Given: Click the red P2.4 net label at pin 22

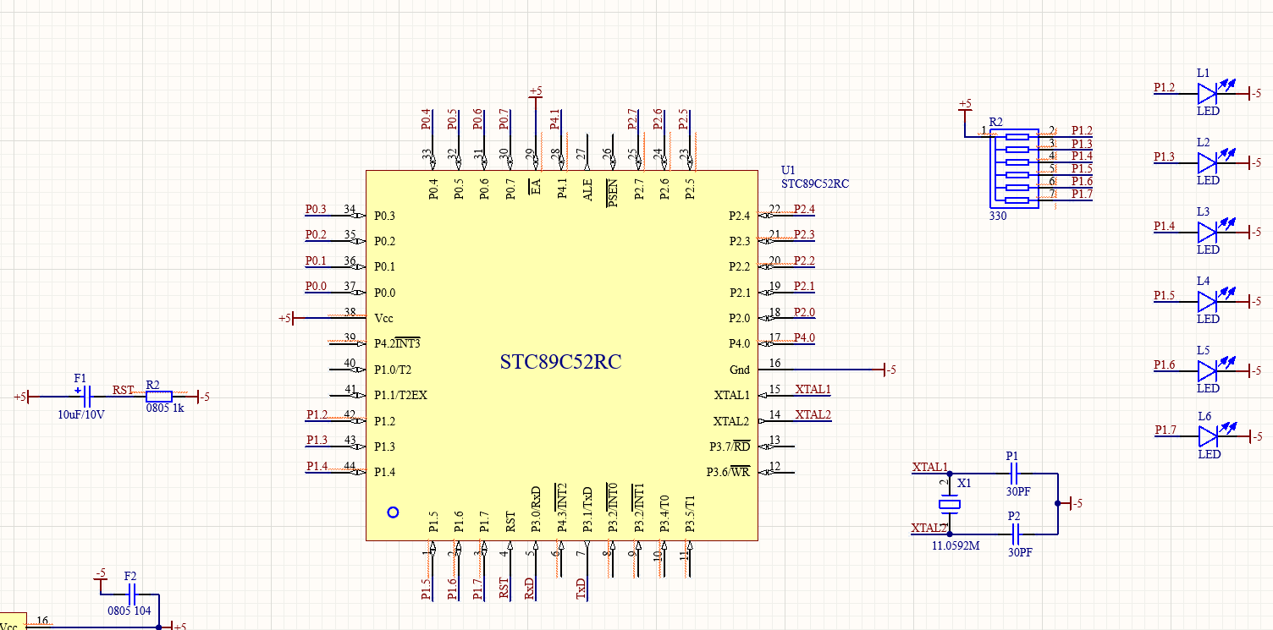Looking at the screenshot, I should pyautogui.click(x=805, y=209).
